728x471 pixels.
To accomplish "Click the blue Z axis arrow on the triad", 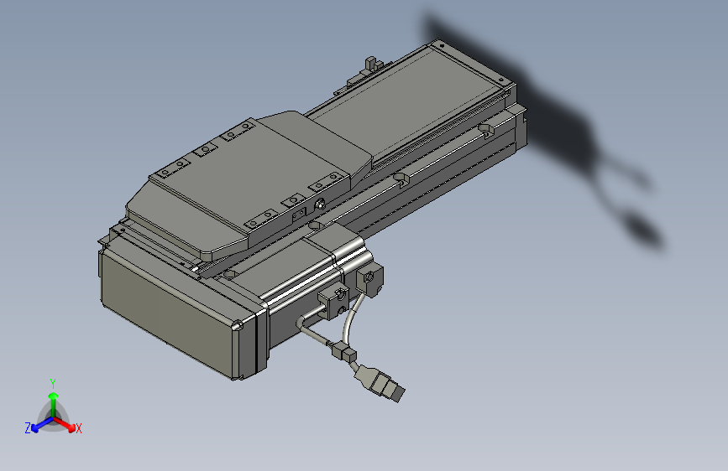I will pyautogui.click(x=42, y=425).
